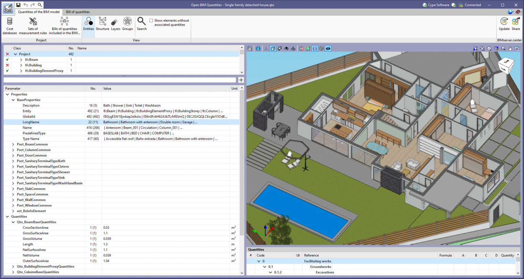Enable Show elements without associated quantities
Viewport: 524px width, 279px height.
pyautogui.click(x=151, y=20)
